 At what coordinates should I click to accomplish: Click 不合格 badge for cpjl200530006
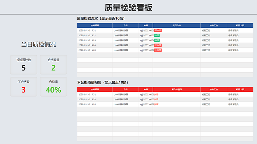pos(158,30)
